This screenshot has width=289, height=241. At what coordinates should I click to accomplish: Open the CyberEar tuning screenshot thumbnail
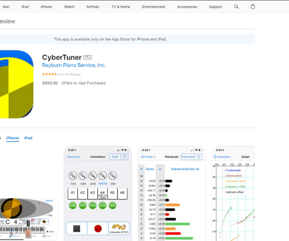tap(28, 219)
